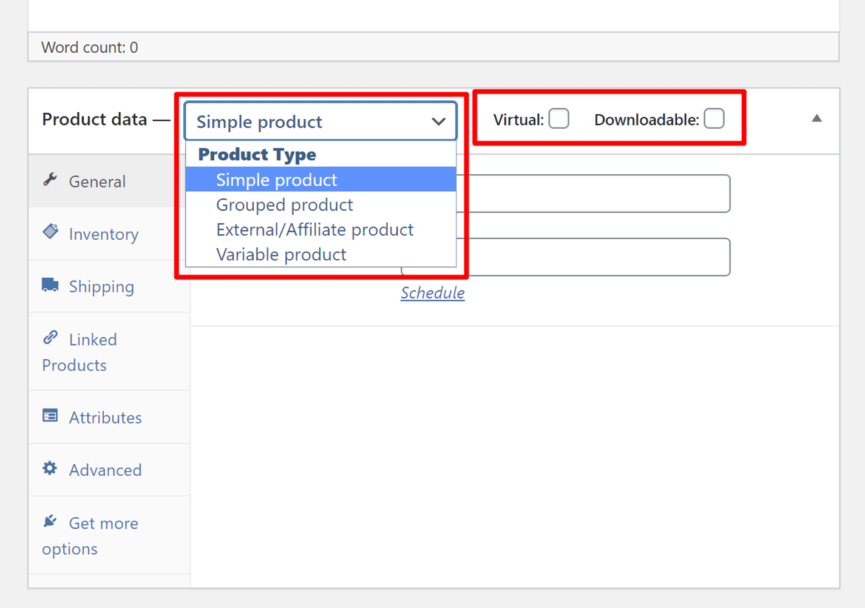The height and width of the screenshot is (608, 865).
Task: Choose Grouped product from the list
Action: pyautogui.click(x=321, y=204)
